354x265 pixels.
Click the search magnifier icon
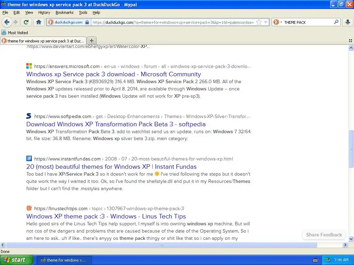coord(336,22)
